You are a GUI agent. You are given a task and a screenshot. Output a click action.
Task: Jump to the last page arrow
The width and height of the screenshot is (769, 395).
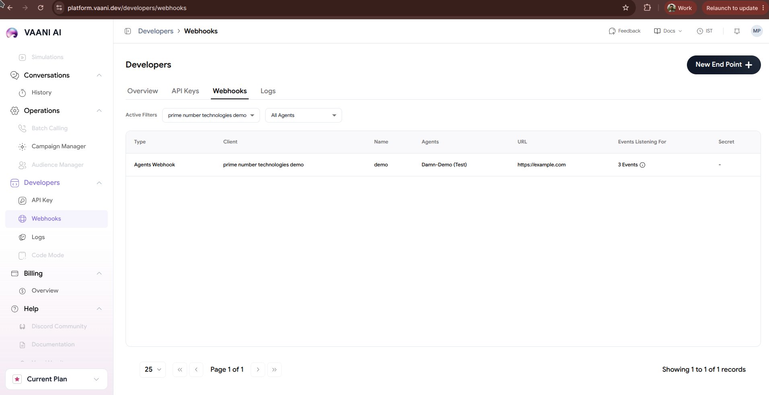(x=274, y=370)
